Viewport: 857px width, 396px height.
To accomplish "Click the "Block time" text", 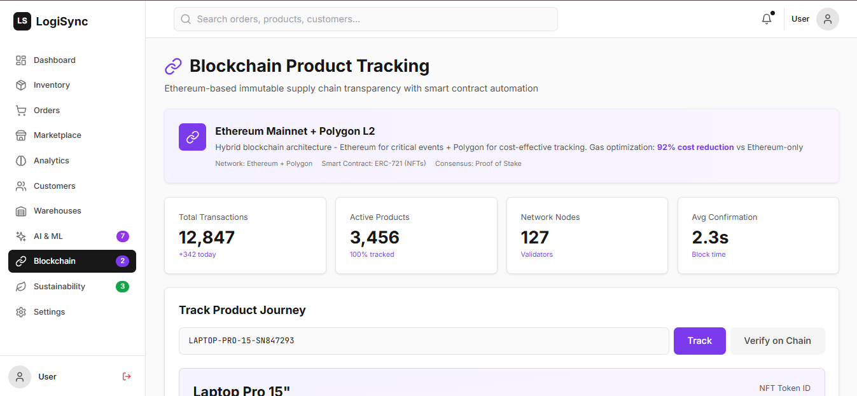I will click(x=709, y=254).
